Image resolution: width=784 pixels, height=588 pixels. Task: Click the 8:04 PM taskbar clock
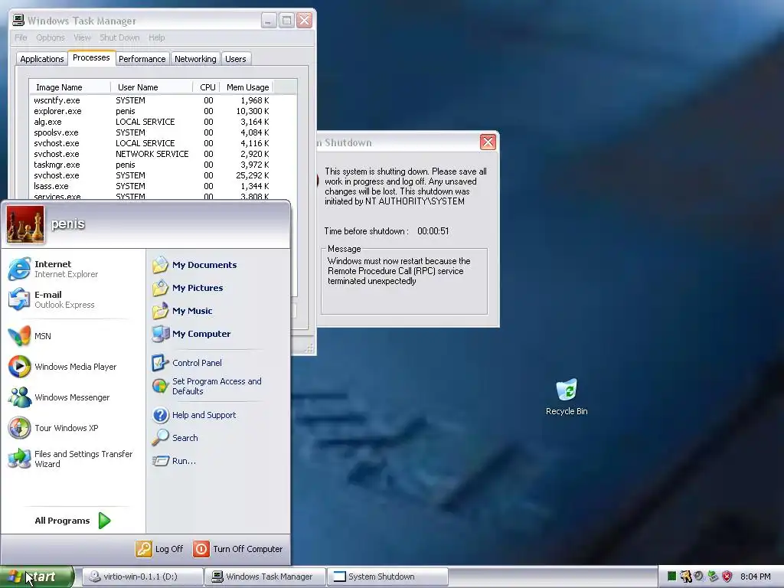click(755, 577)
